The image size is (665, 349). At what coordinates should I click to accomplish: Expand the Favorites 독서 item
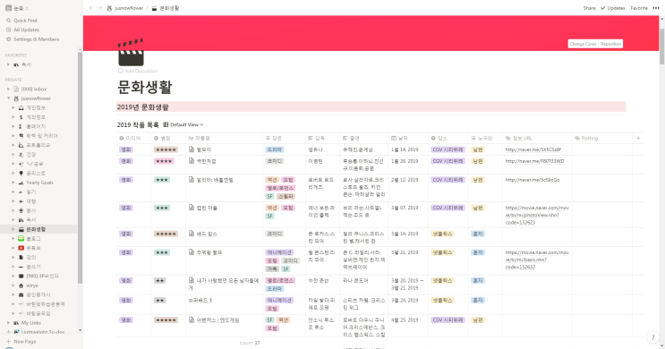(8, 64)
